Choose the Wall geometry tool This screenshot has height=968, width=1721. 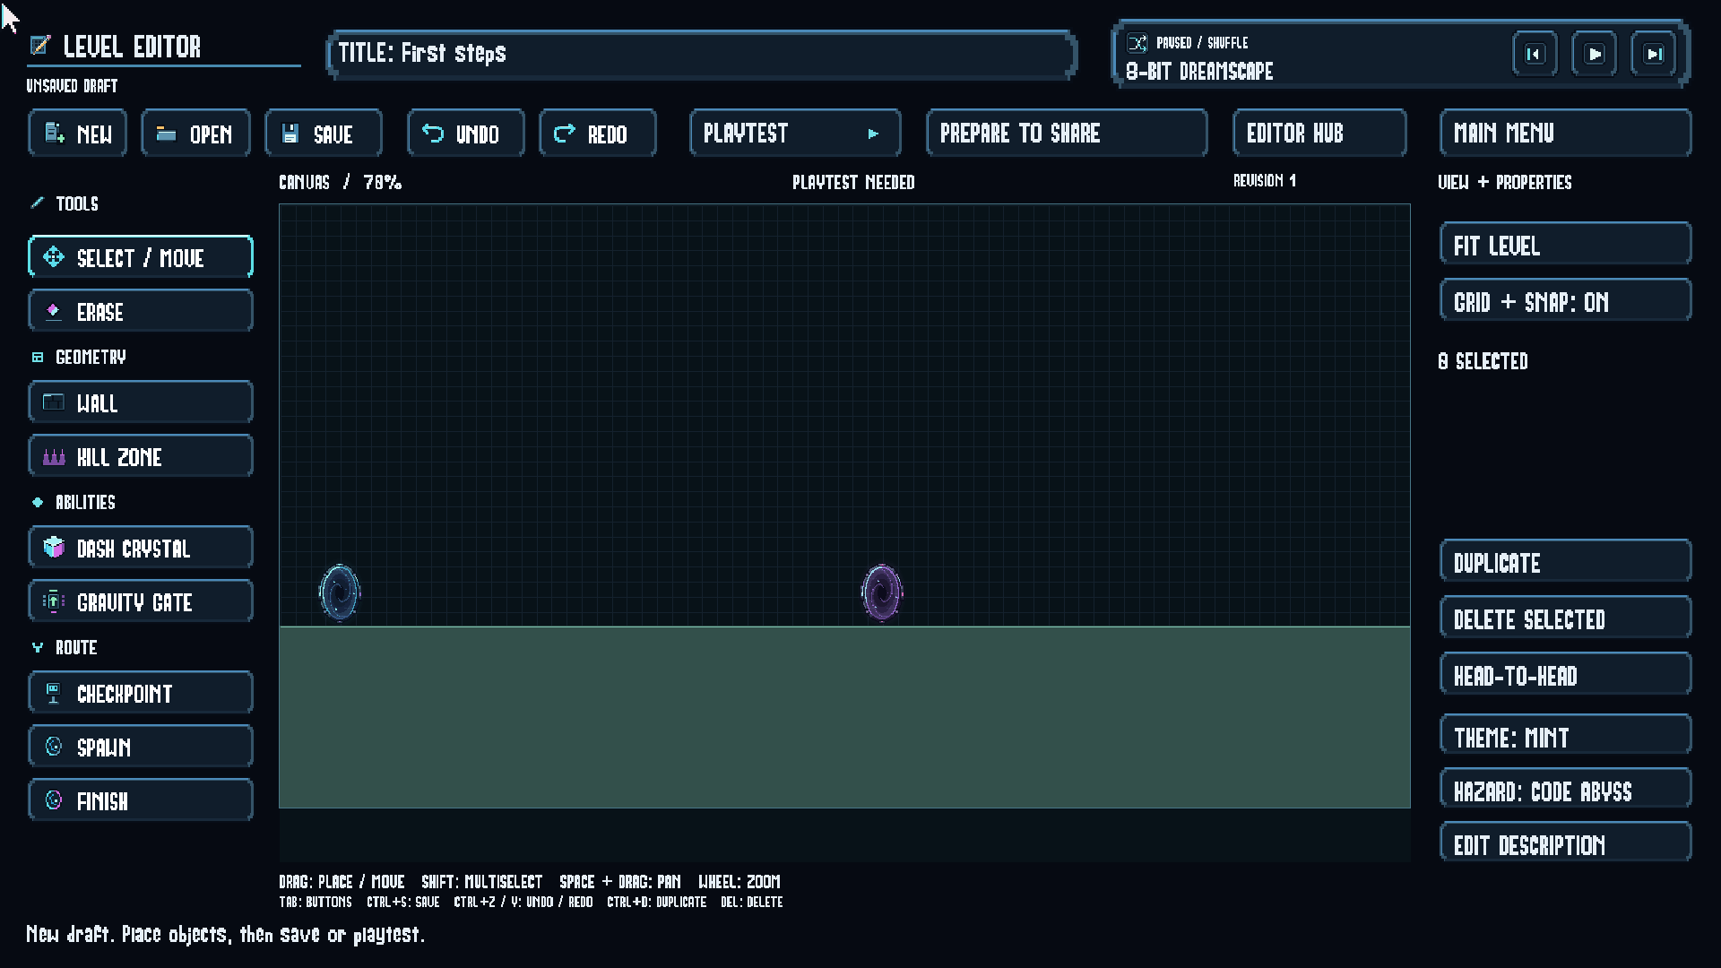click(x=141, y=402)
